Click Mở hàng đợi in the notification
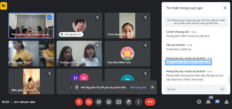Screen dimensions: 232x109 [138, 88]
